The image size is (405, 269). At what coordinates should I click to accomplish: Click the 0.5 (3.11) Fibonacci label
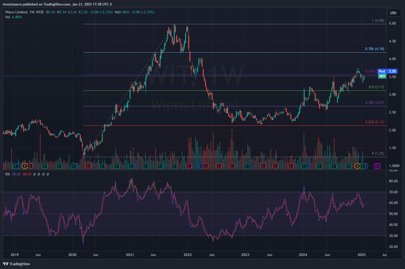pyautogui.click(x=376, y=87)
